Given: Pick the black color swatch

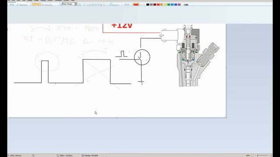Looking at the screenshot, I should (x=148, y=4).
